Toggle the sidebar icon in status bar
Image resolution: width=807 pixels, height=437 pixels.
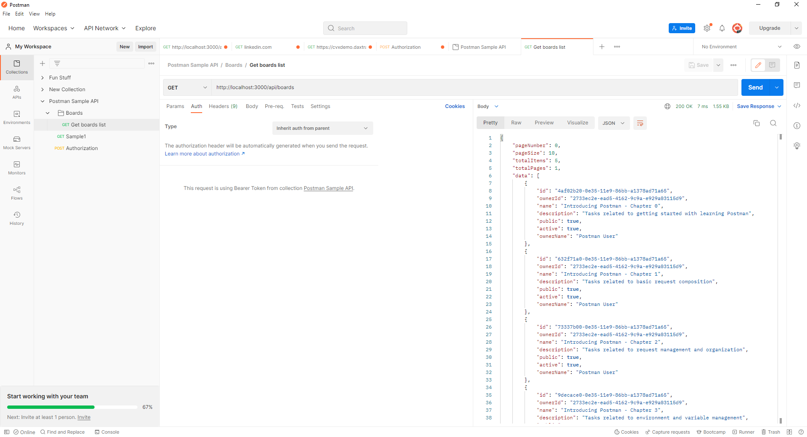pyautogui.click(x=6, y=432)
